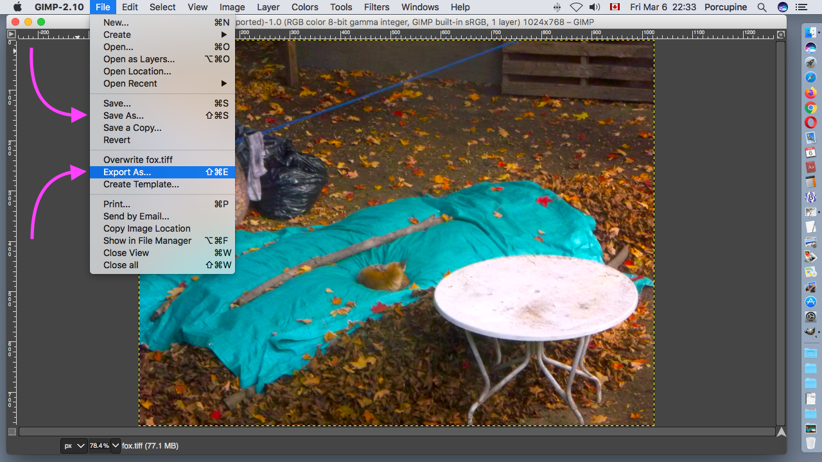The image size is (822, 462).
Task: Choose Send by Email...
Action: [x=162, y=216]
